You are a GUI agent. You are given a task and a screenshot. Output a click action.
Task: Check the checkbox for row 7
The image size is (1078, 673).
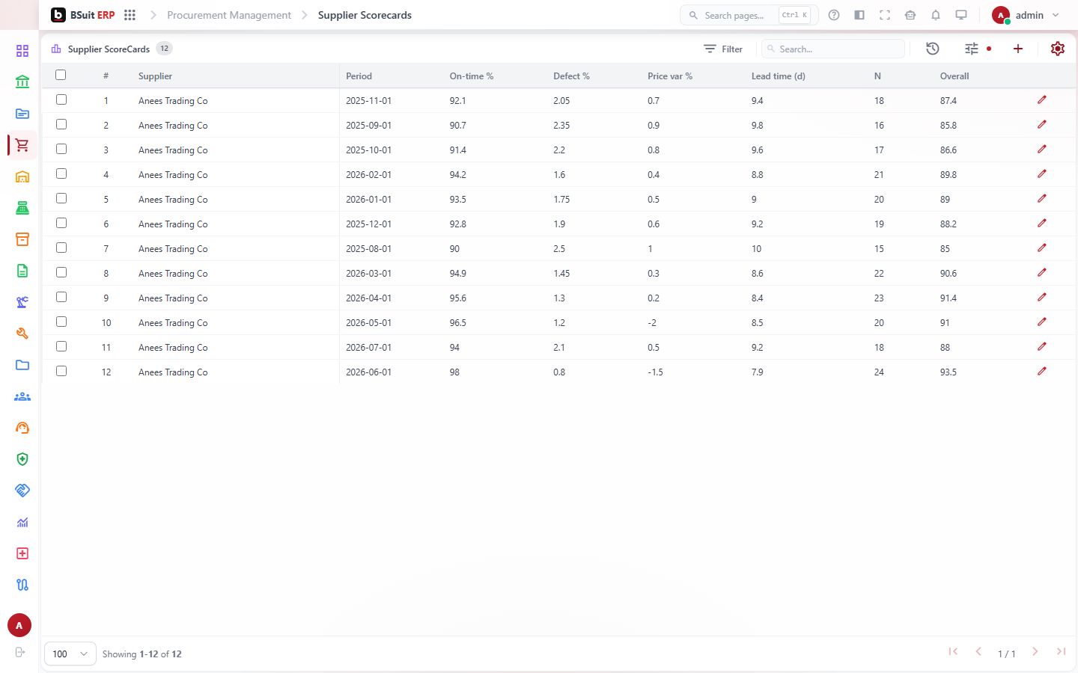[x=61, y=248]
